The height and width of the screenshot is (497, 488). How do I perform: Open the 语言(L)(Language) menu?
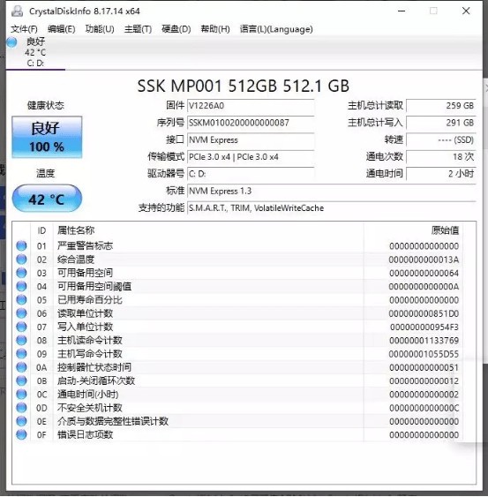click(276, 29)
